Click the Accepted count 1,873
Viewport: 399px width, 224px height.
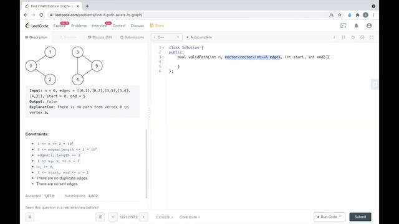pos(49,196)
